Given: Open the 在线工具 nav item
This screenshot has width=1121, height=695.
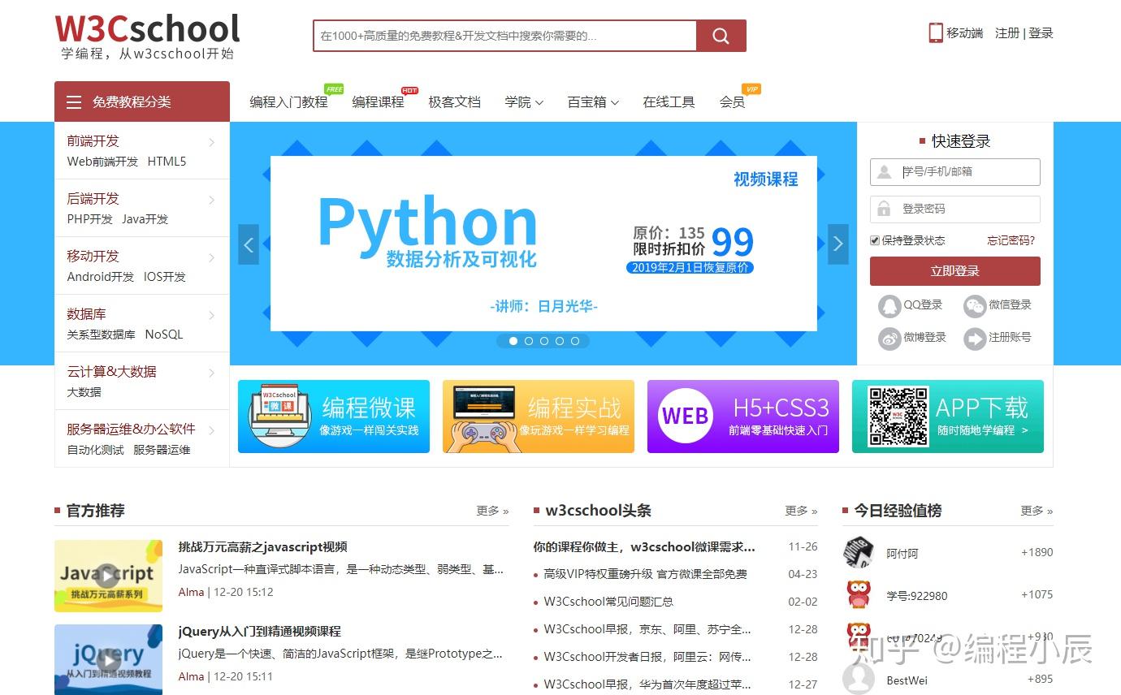Looking at the screenshot, I should coord(669,102).
